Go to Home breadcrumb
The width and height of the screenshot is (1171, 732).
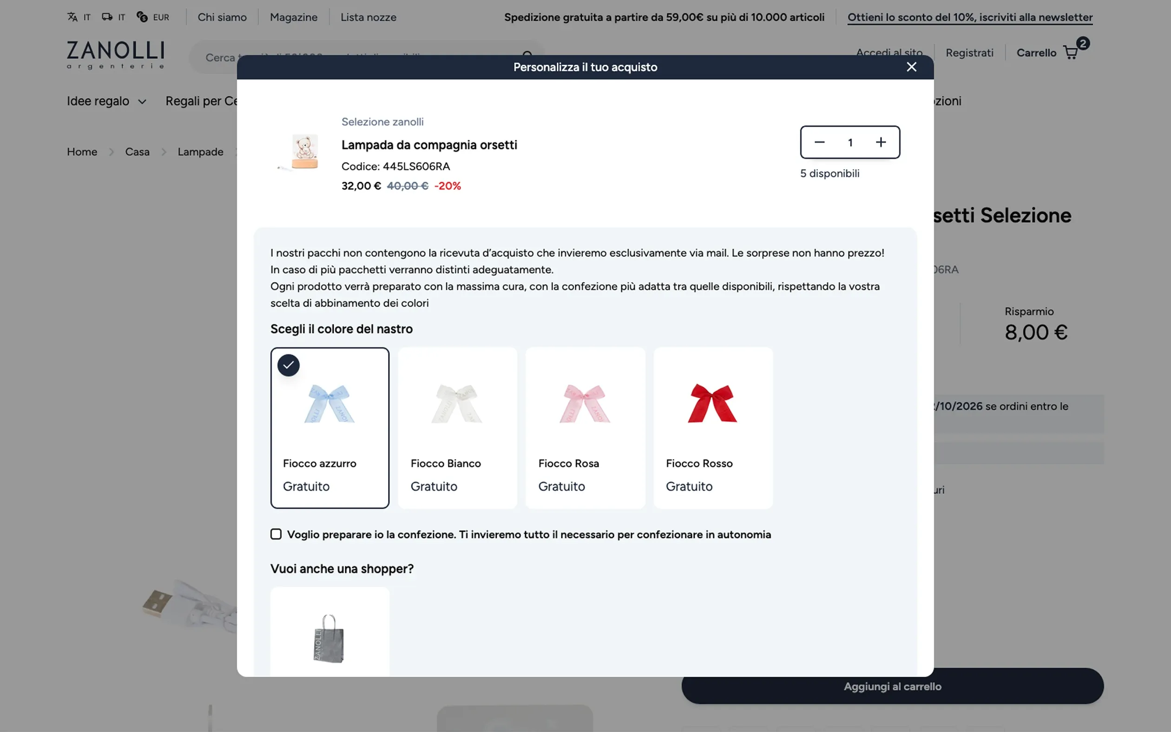82,152
